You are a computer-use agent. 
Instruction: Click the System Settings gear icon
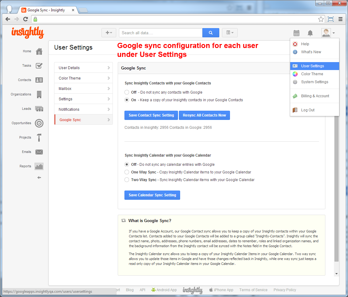[x=295, y=82]
